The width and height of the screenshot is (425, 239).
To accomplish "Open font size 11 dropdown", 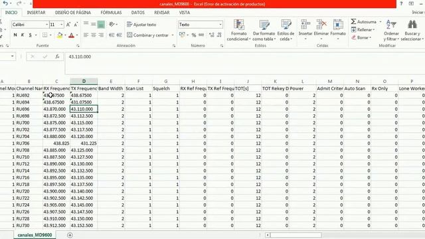I will pyautogui.click(x=62, y=25).
